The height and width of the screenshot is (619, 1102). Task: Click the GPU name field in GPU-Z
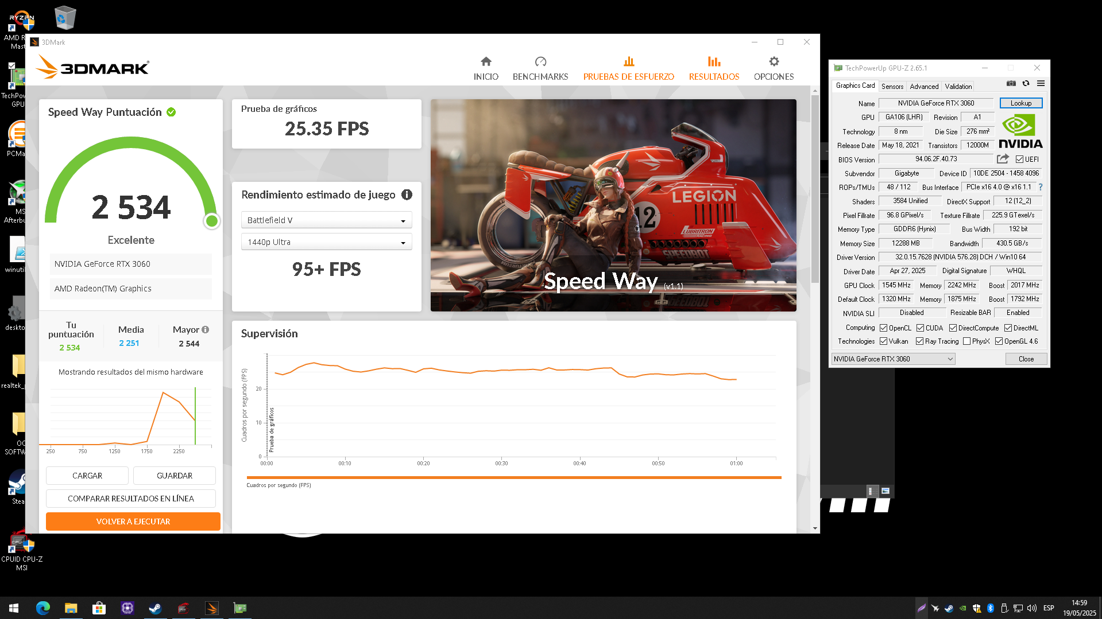click(x=936, y=103)
